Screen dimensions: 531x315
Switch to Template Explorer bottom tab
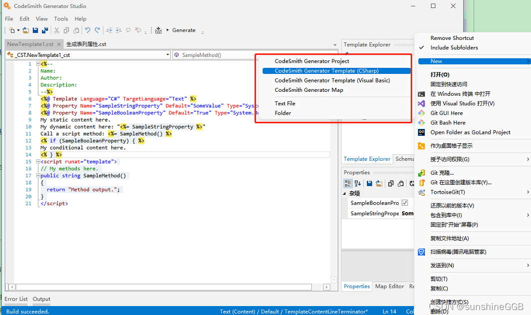[x=367, y=159]
